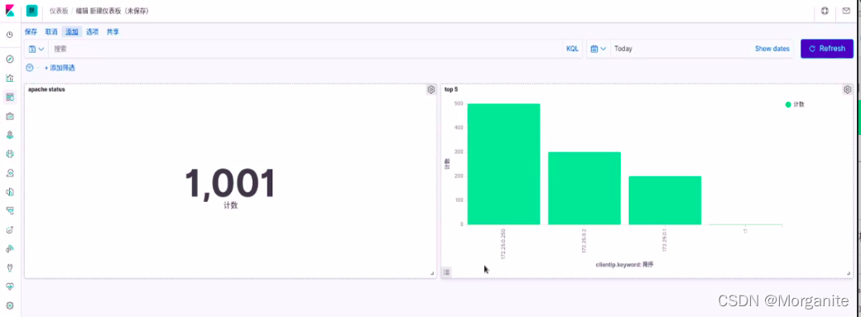Image resolution: width=861 pixels, height=317 pixels.
Task: Open APM from the sidebar
Action: 10,210
